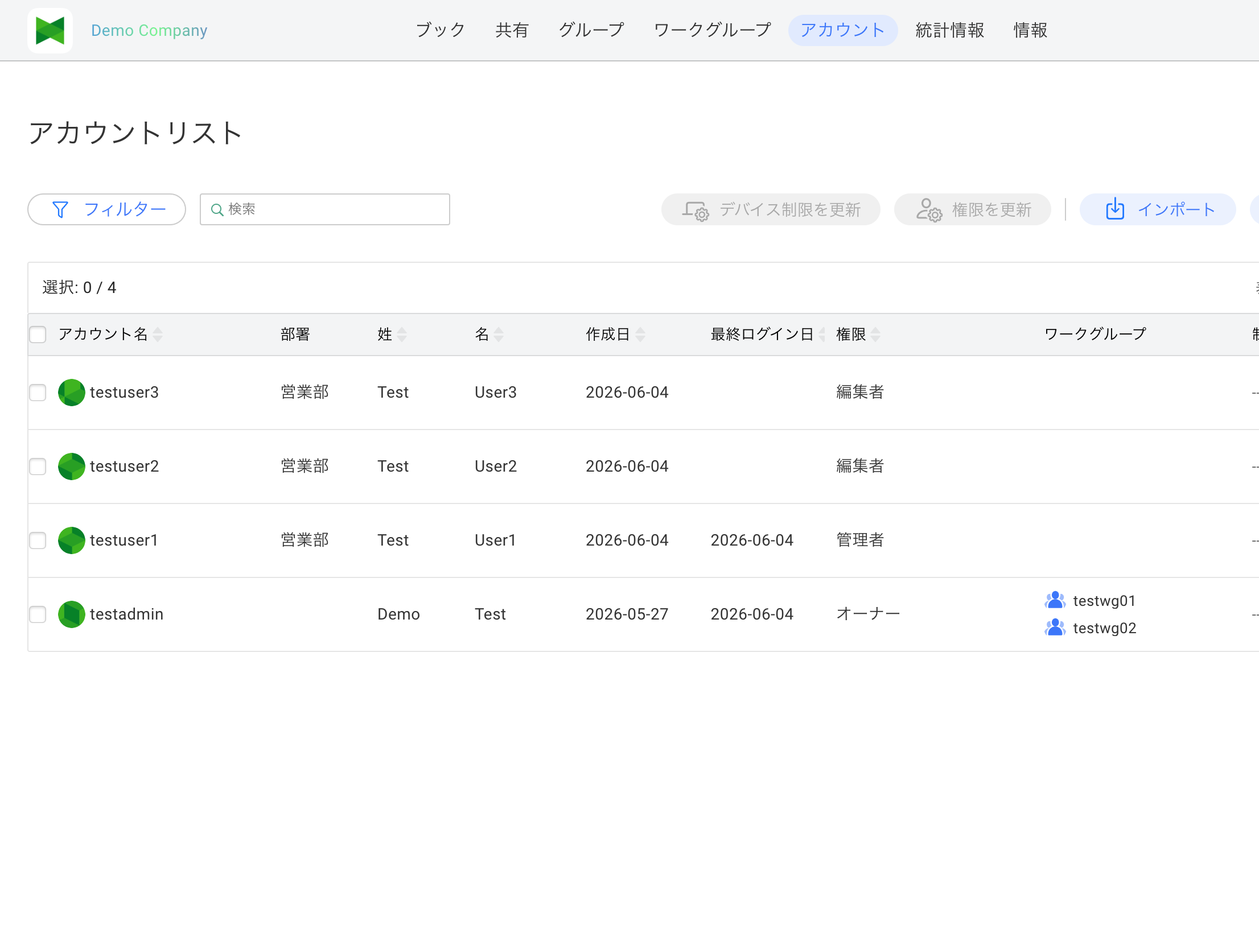Click the import download icon
Screen dimensions: 1259x933
click(x=1115, y=209)
